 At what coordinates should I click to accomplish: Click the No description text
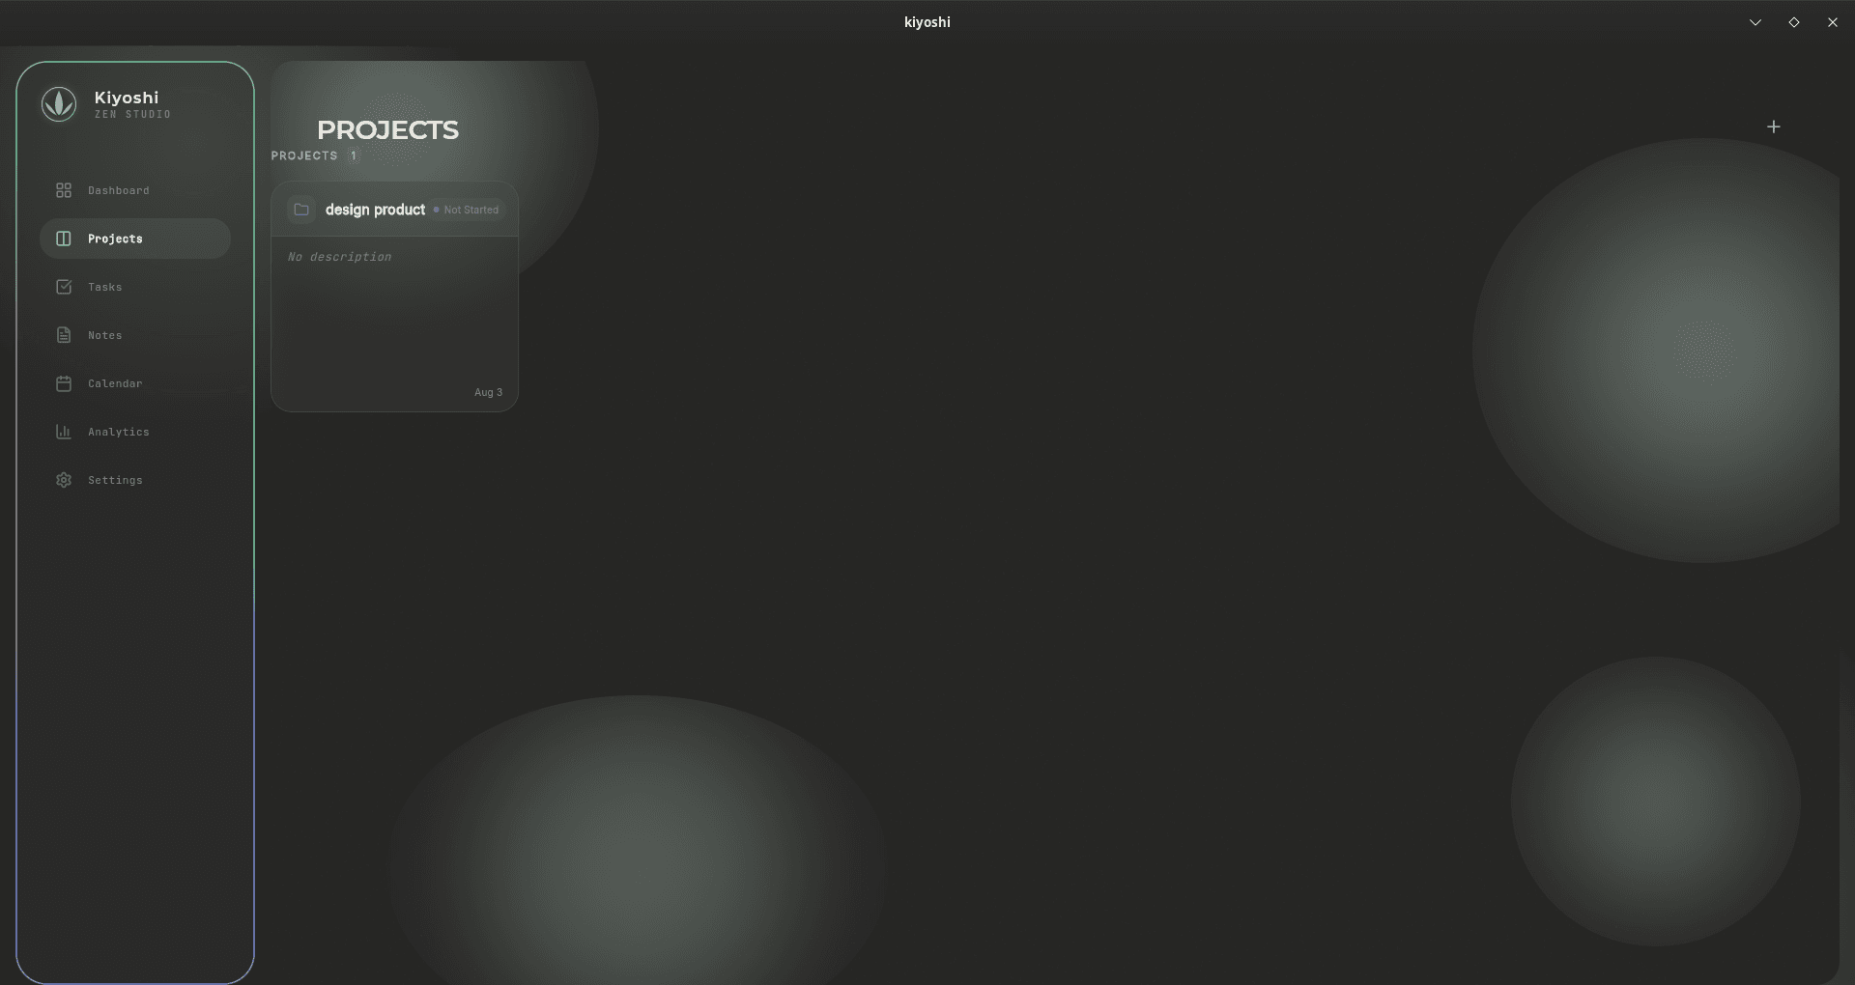[x=339, y=257]
